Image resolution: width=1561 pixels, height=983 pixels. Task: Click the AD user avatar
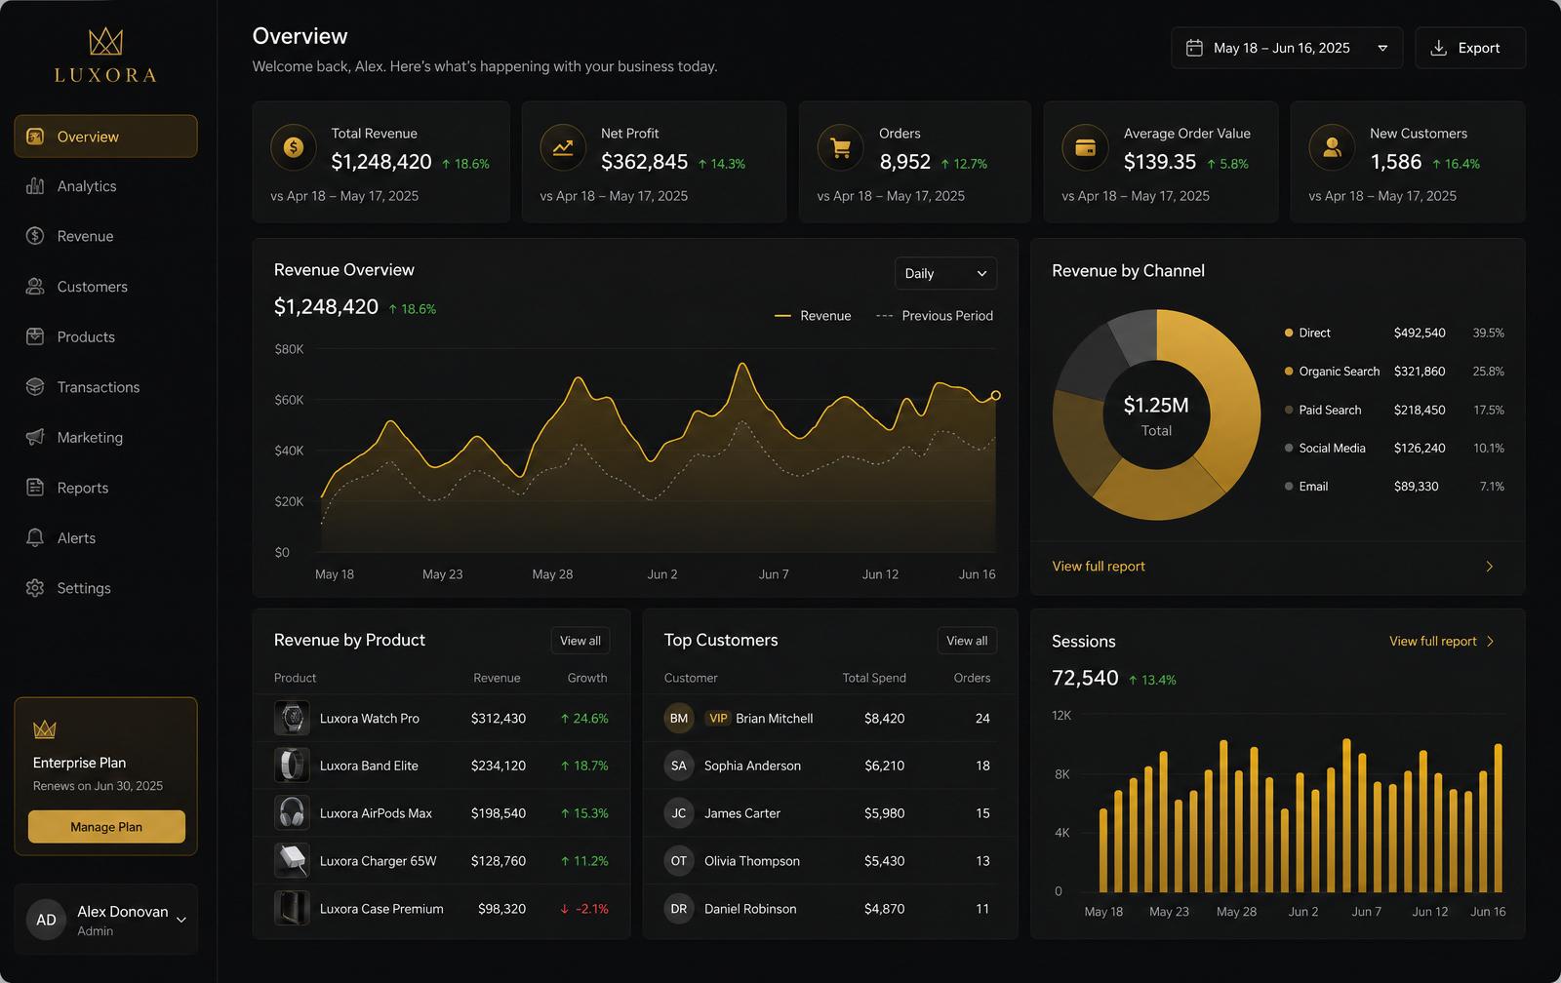coord(46,920)
